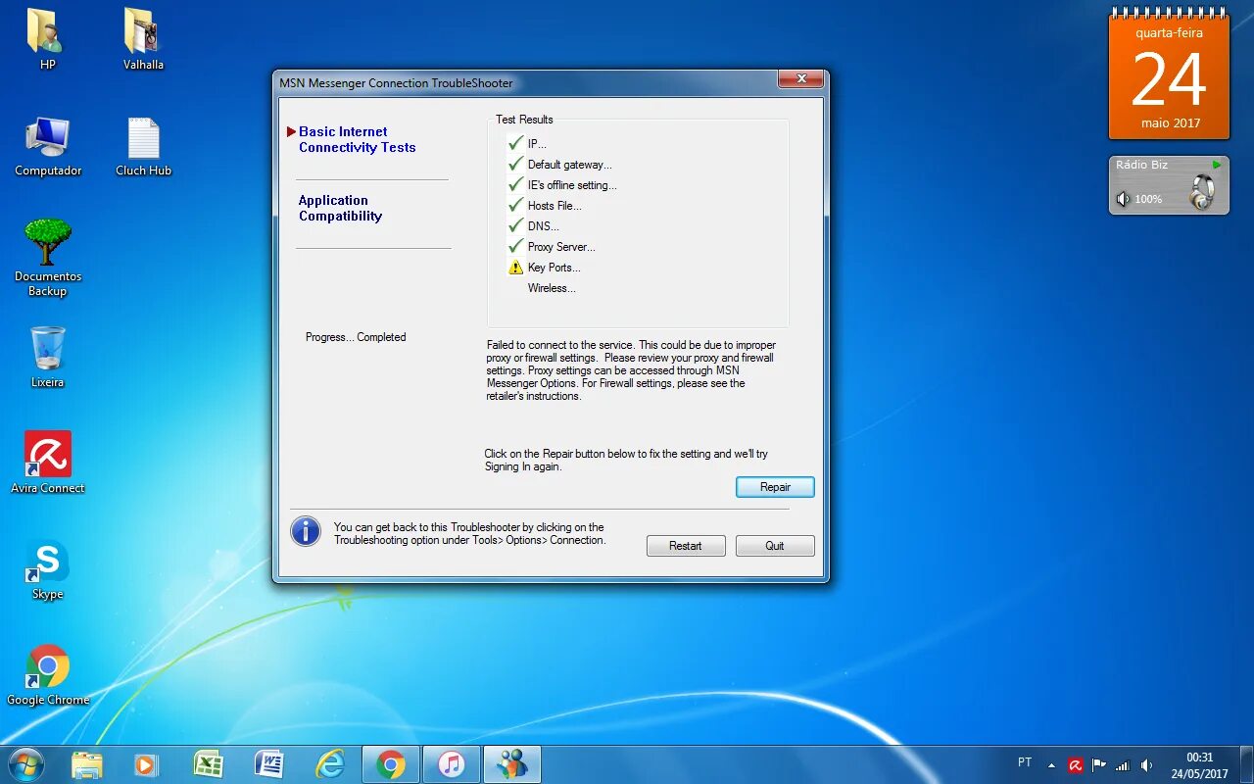Click the Restart button in troubleshooter
Image resolution: width=1254 pixels, height=784 pixels.
tap(686, 546)
